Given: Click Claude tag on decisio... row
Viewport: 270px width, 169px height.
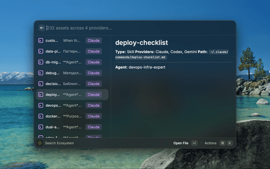Looking at the screenshot, I should click(x=94, y=84).
